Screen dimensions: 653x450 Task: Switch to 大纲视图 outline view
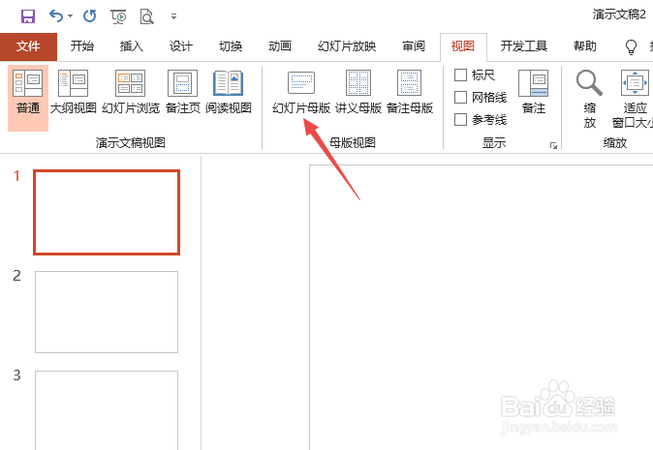(x=74, y=92)
